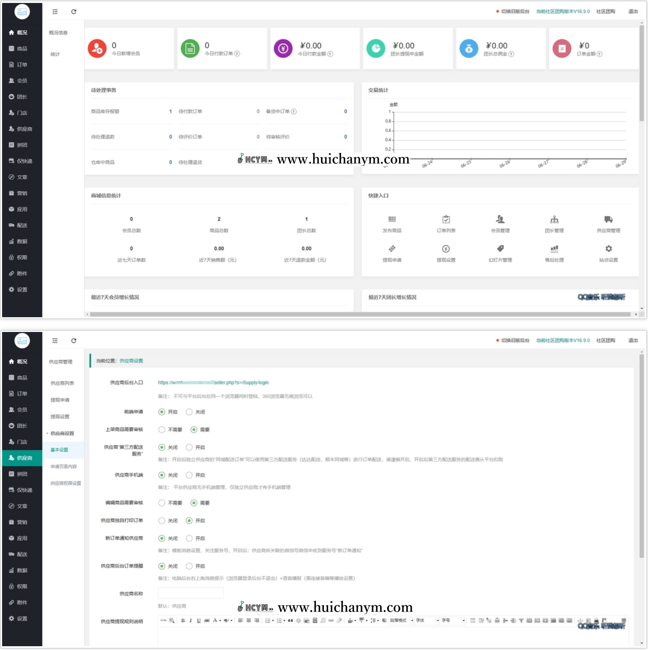
Task: Open 团长管理 hierarchy icon in quick entry
Action: (x=554, y=219)
